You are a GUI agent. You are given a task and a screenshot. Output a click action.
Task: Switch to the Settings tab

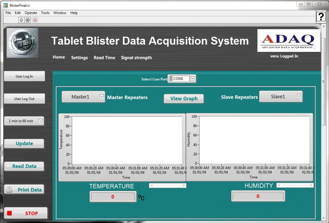point(79,58)
